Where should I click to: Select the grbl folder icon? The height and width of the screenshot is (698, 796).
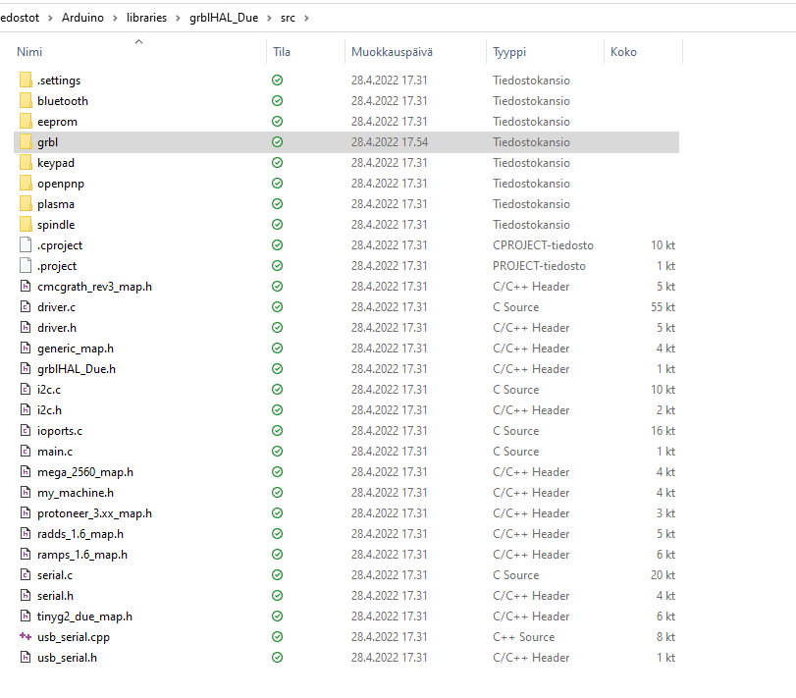point(26,142)
